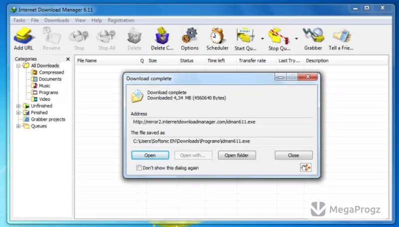Click the Open with... button
Viewport: 399px width, 227px height.
(x=193, y=155)
